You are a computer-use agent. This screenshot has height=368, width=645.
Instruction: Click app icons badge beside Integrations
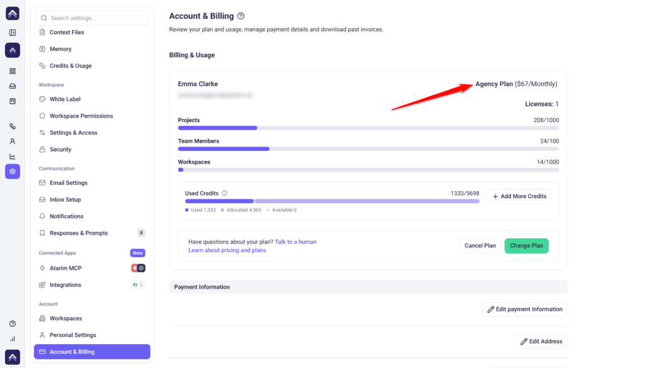[x=138, y=284]
